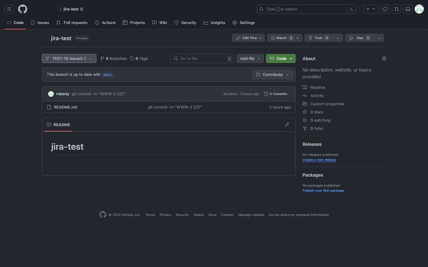Open the Add file dropdown
The image size is (428, 267).
tap(250, 58)
